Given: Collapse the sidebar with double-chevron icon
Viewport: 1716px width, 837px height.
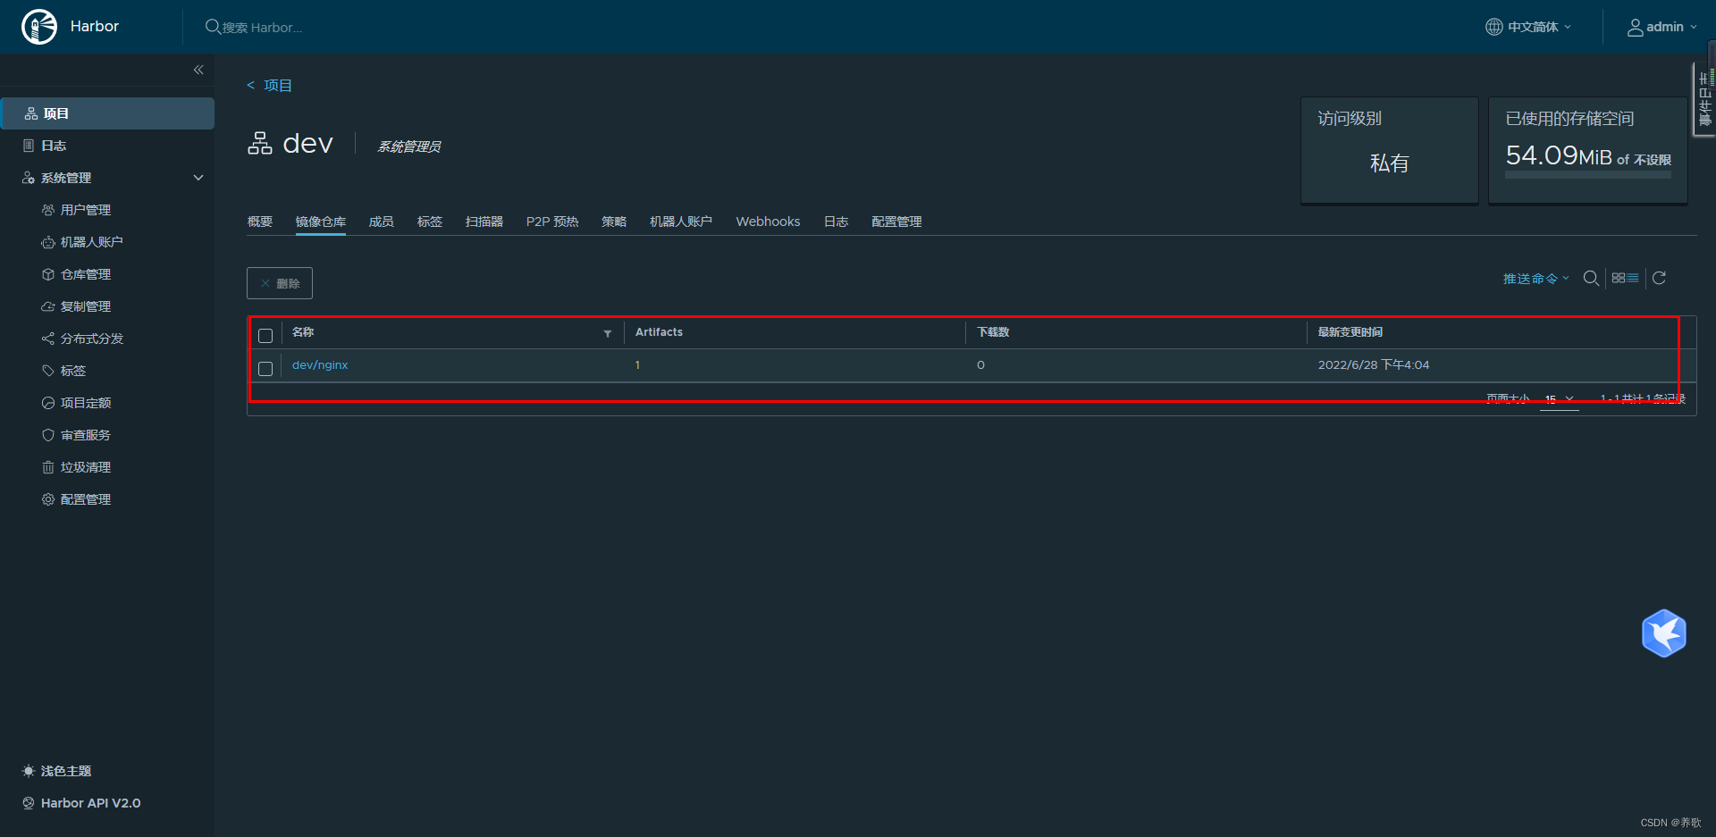Looking at the screenshot, I should pos(198,70).
